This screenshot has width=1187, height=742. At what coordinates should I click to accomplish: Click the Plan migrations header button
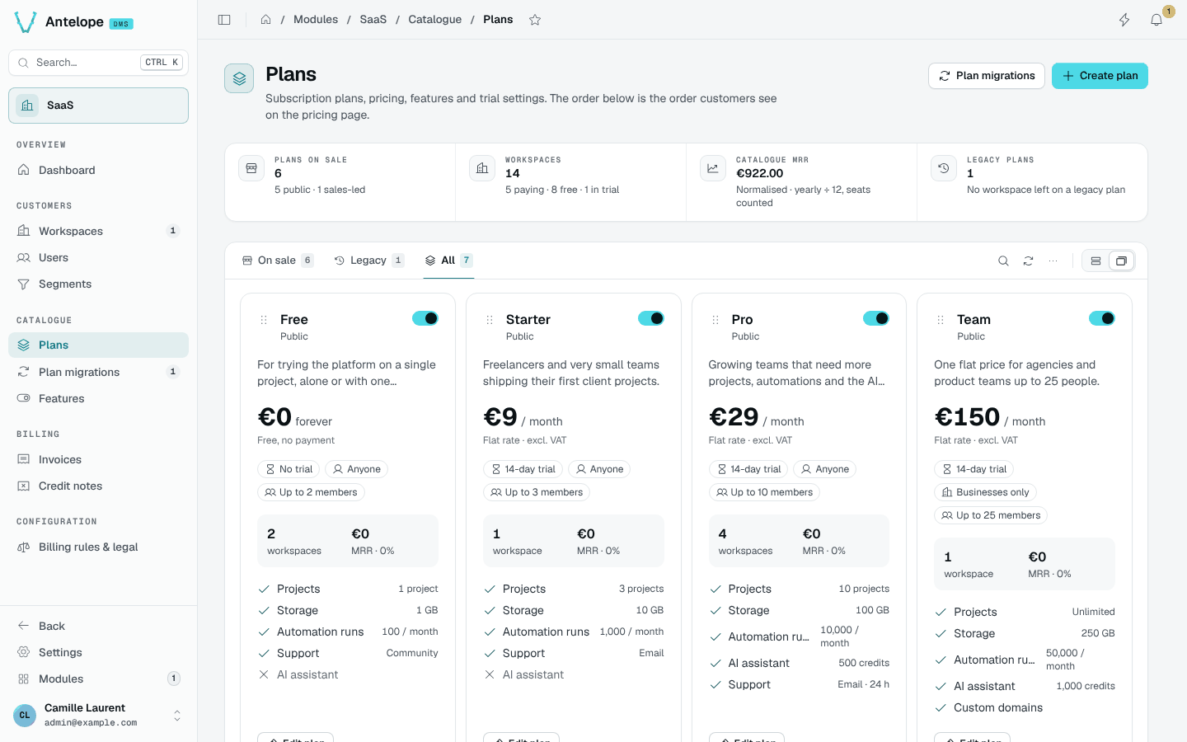point(987,76)
